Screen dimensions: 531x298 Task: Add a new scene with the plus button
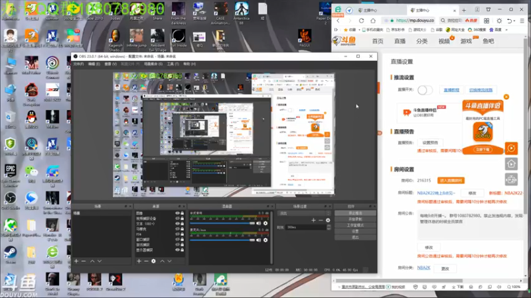click(x=76, y=261)
